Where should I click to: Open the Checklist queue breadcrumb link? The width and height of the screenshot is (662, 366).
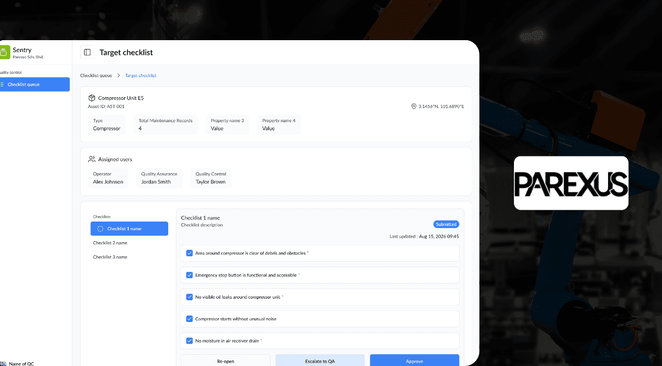tap(96, 75)
